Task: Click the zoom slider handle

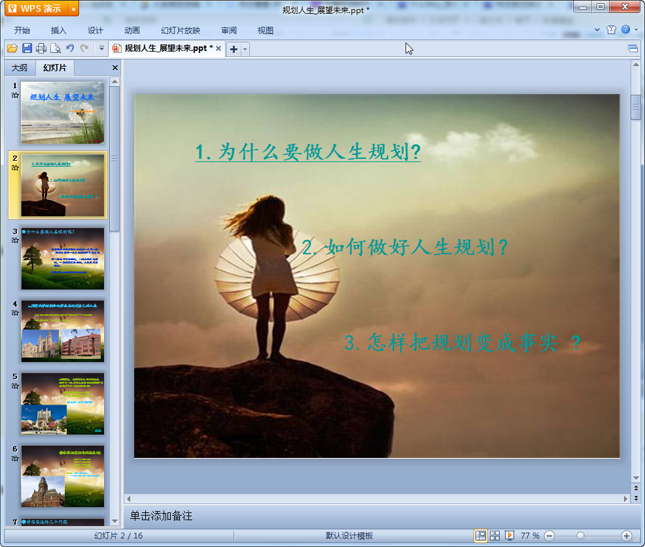Action: (580, 535)
